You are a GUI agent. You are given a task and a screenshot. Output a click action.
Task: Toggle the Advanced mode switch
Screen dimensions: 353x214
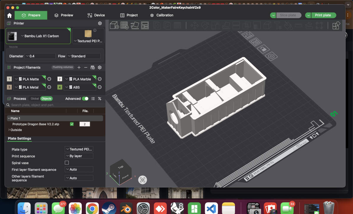[x=85, y=99]
